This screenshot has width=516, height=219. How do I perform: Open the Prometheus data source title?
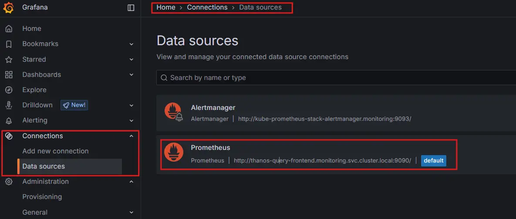(211, 148)
